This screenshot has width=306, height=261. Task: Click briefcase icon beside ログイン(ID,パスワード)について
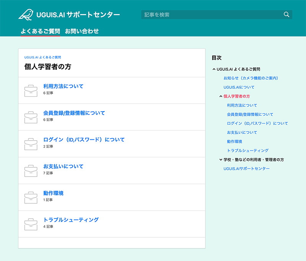(x=31, y=144)
